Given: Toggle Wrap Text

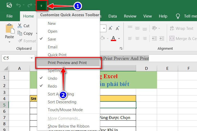Looking at the screenshot, I should 182,29.
